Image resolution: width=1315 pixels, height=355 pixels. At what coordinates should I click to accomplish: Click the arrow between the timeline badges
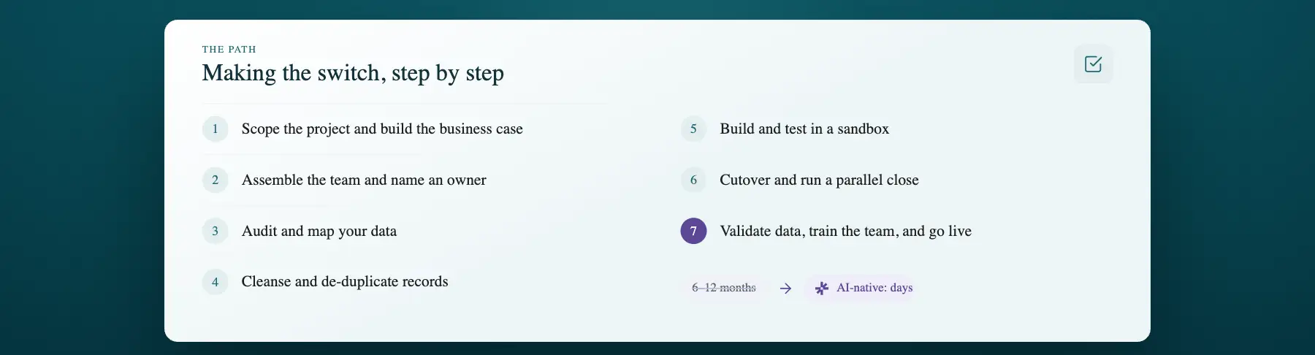click(x=785, y=289)
